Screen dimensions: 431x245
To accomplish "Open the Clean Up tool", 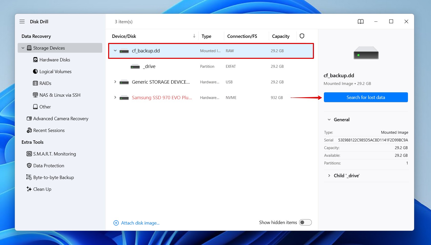I will [x=42, y=189].
